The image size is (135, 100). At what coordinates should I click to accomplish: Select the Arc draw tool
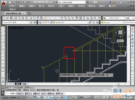point(3,46)
